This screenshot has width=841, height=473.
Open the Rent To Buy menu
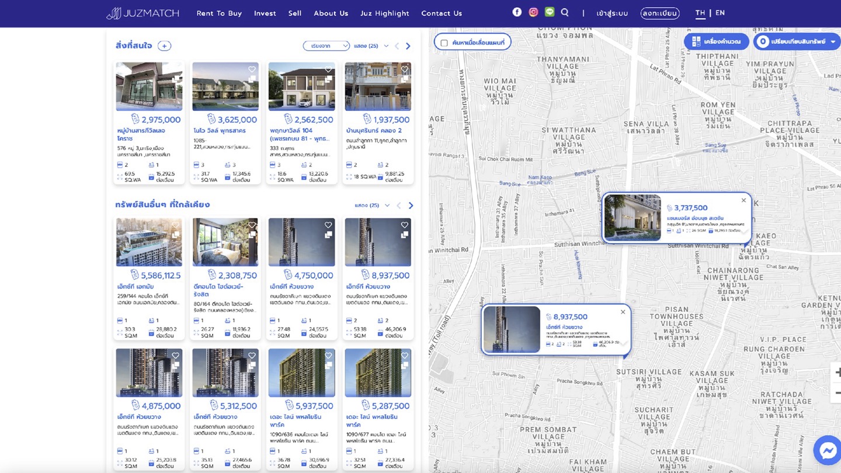coord(219,13)
